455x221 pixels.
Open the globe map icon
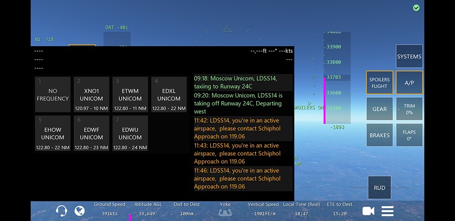click(x=79, y=211)
